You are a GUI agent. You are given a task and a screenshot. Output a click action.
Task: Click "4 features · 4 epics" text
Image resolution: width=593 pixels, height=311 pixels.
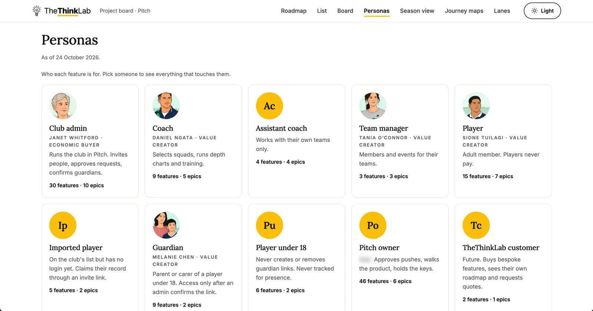coord(280,162)
